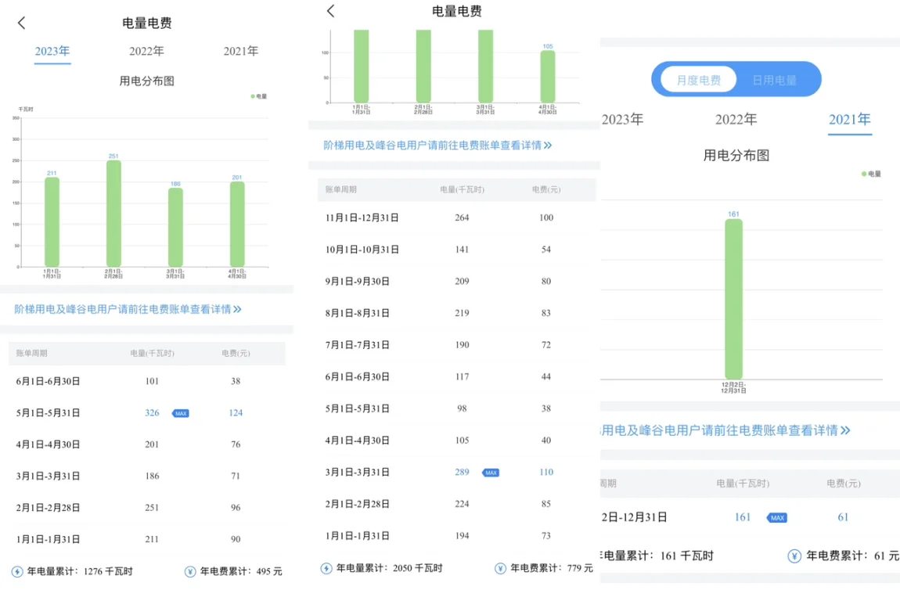Screen dimensions: 900x590
Task: Tap the back arrow above the underlined 2023年 tab
Action: 22,23
